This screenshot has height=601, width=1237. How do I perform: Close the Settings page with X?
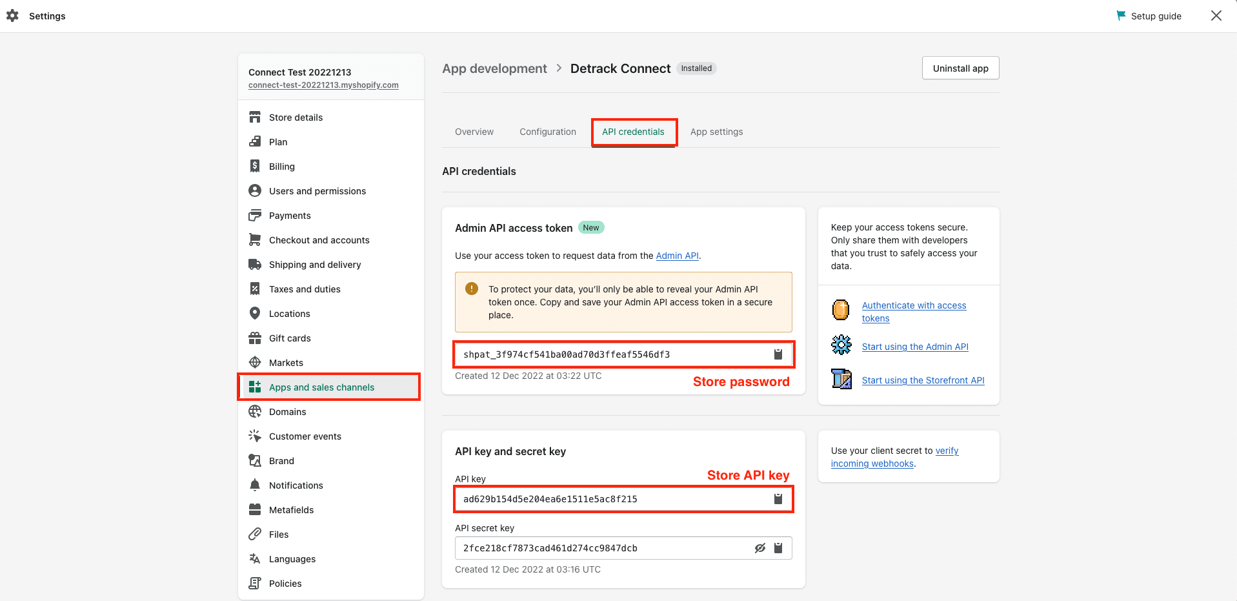(1216, 15)
